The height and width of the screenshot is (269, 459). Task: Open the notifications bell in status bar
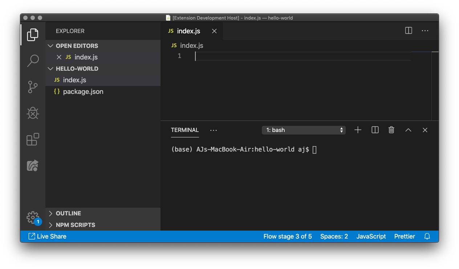click(x=427, y=236)
